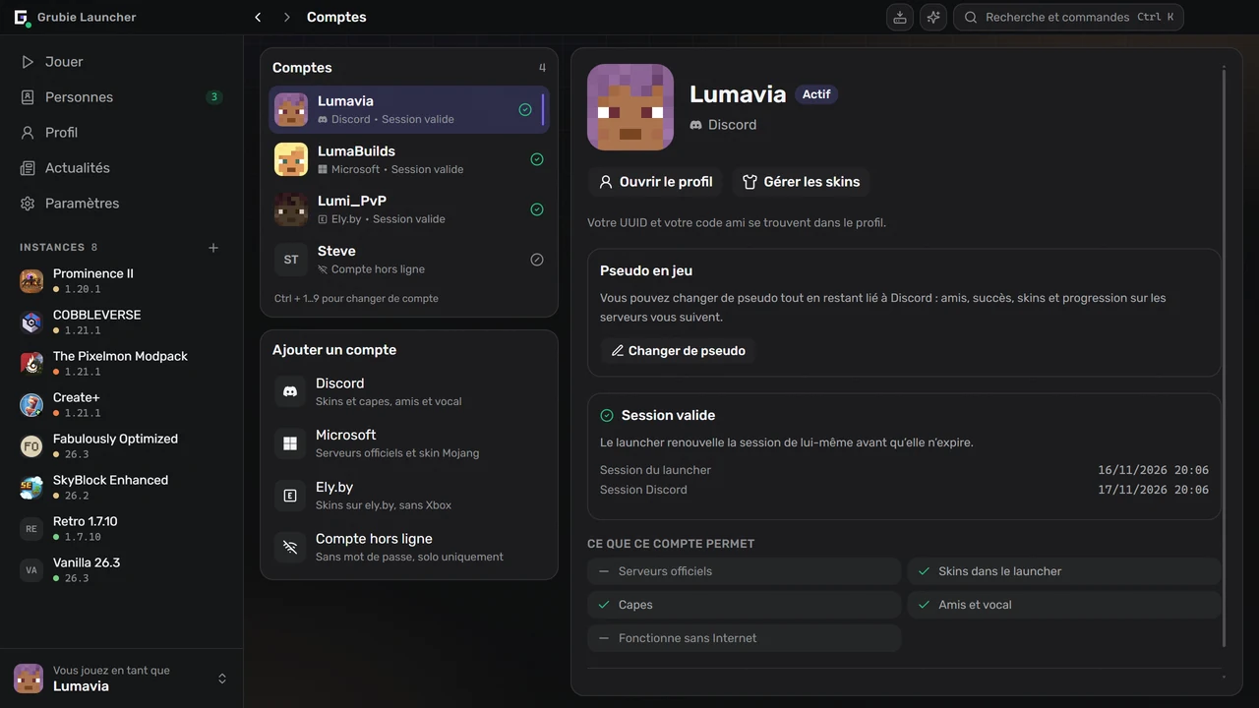Viewport: 1259px width, 708px height.
Task: Click The Pixelmon Modpack icon
Action: point(31,364)
